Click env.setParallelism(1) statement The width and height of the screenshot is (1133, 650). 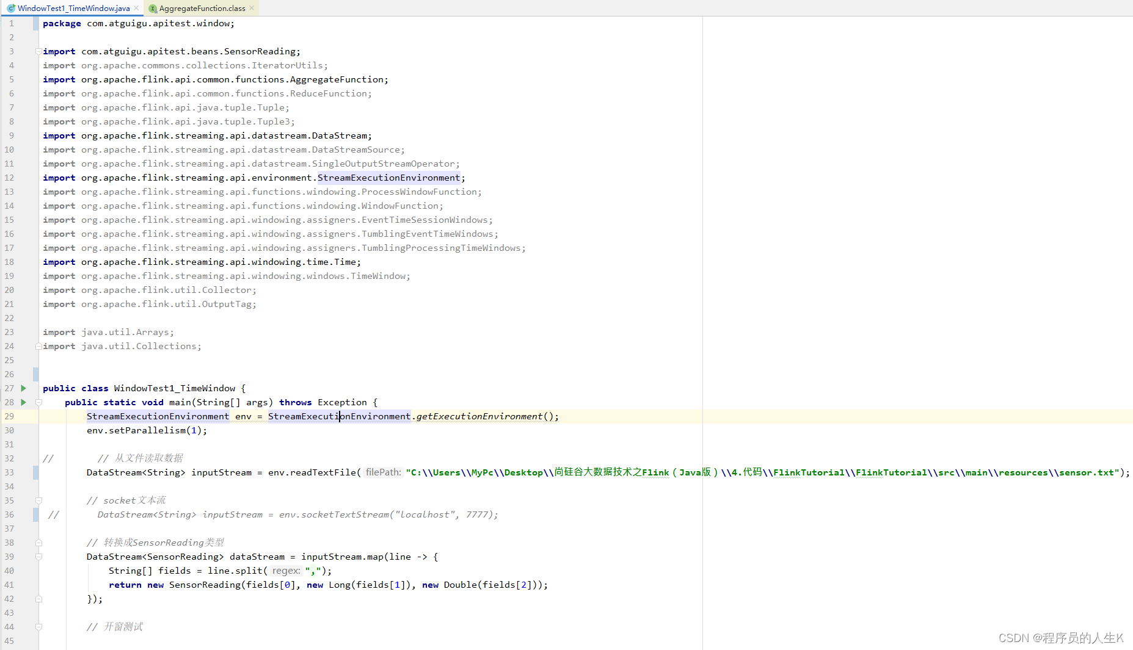(x=147, y=430)
